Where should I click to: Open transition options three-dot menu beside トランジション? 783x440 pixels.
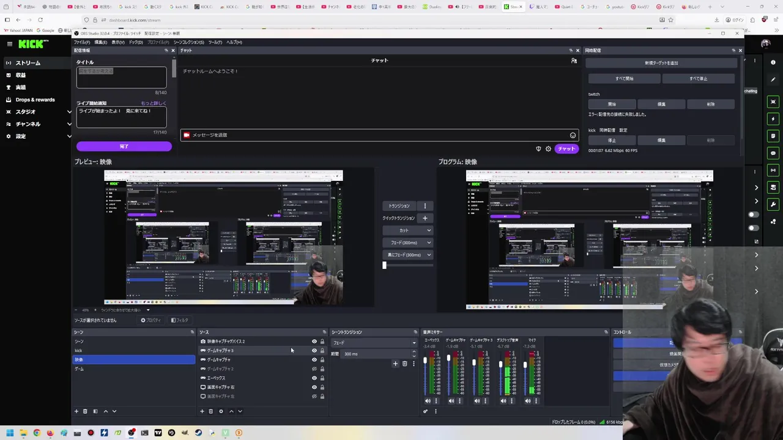click(425, 206)
